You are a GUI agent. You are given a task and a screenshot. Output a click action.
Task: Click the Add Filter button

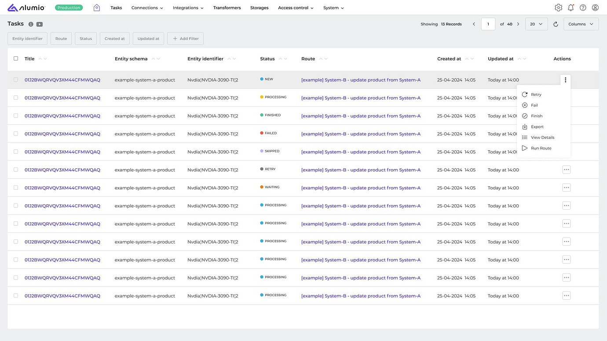[x=185, y=39]
